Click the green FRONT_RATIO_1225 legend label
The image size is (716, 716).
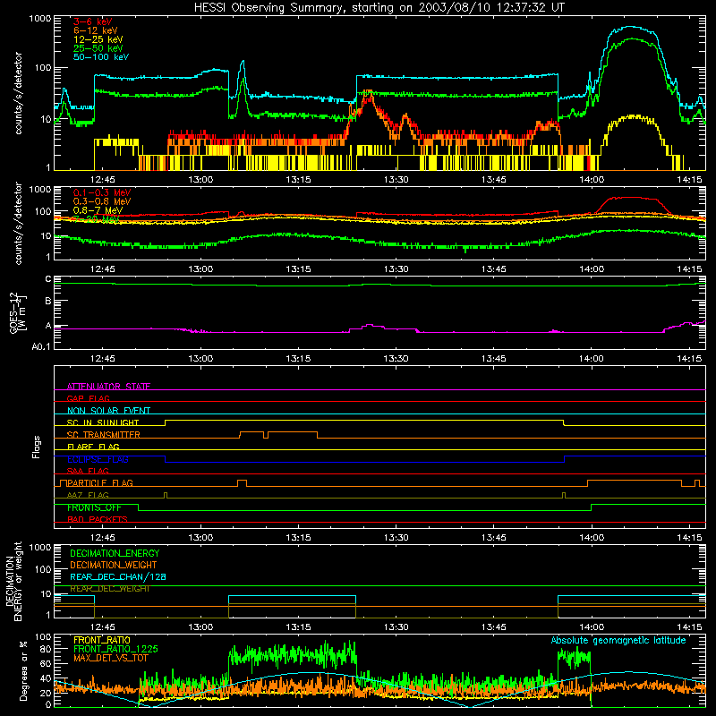click(115, 649)
